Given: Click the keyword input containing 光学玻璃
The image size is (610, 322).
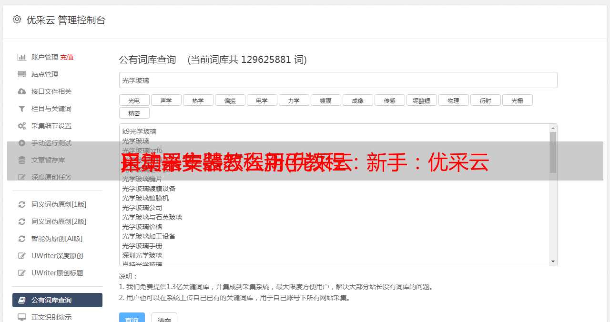Looking at the screenshot, I should click(x=338, y=80).
